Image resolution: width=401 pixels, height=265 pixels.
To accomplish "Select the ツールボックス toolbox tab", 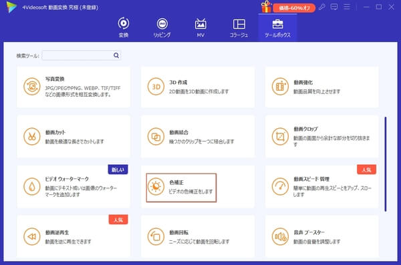I will [278, 27].
